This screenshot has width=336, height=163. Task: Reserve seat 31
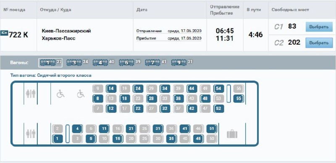(x=158, y=129)
